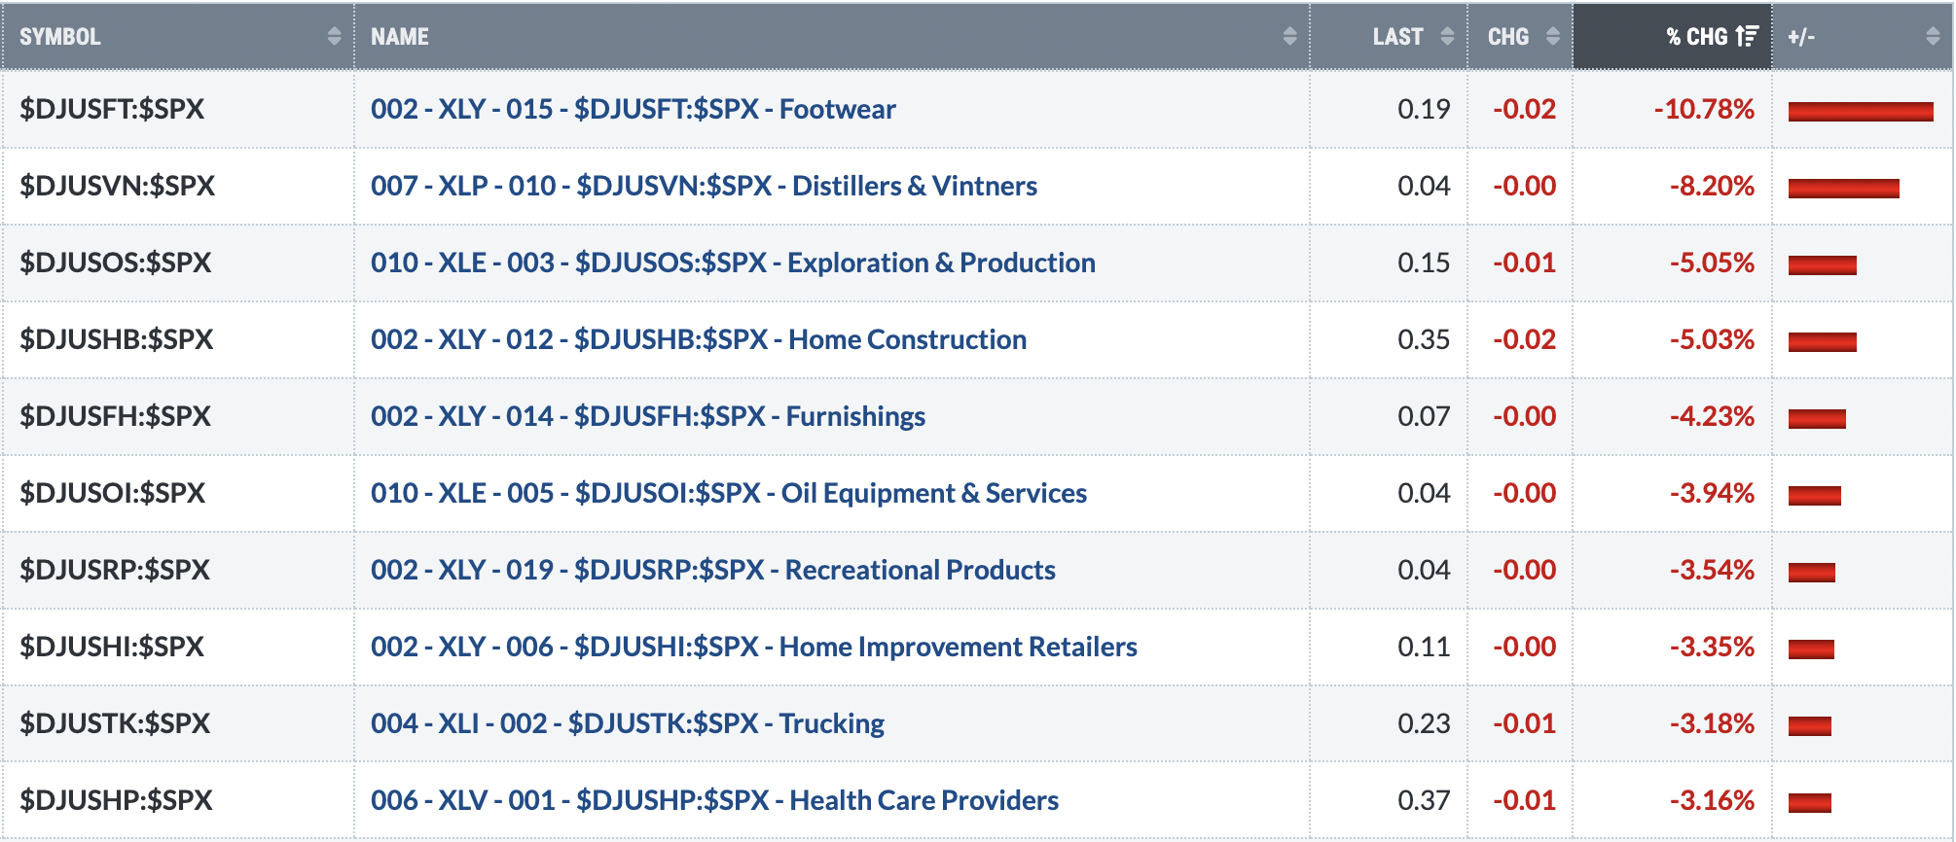This screenshot has width=1956, height=842.
Task: Open Oil Equipment & Services link
Action: [x=729, y=493]
